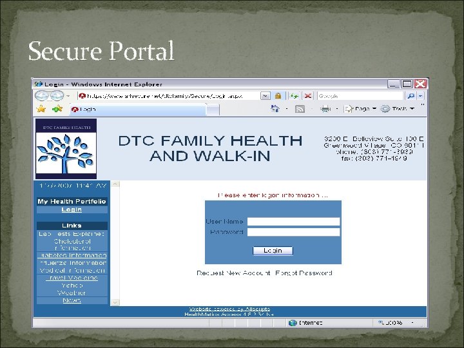Screen dimensions: 464x348
Task: Click the RSS Feeds toolbar icon
Action: (x=300, y=109)
